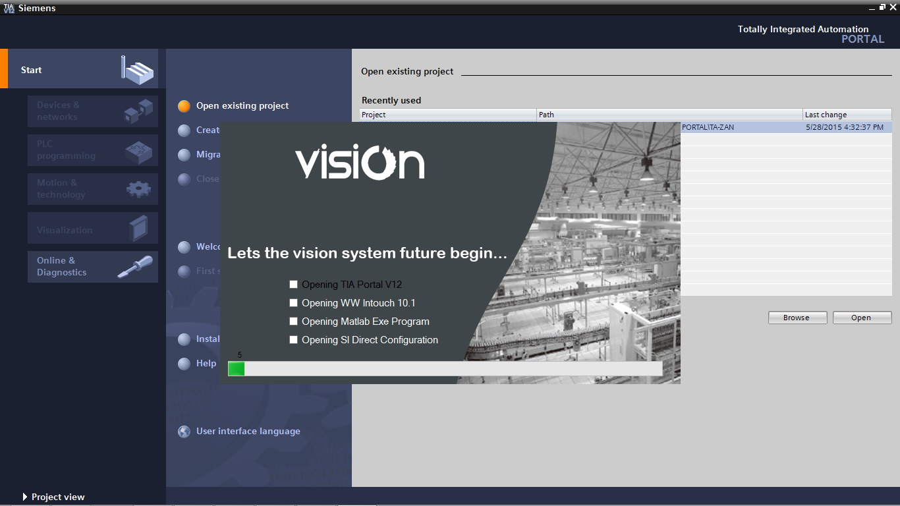Check the Opening TIA Portal V12 checkbox
The image size is (900, 506).
(293, 284)
